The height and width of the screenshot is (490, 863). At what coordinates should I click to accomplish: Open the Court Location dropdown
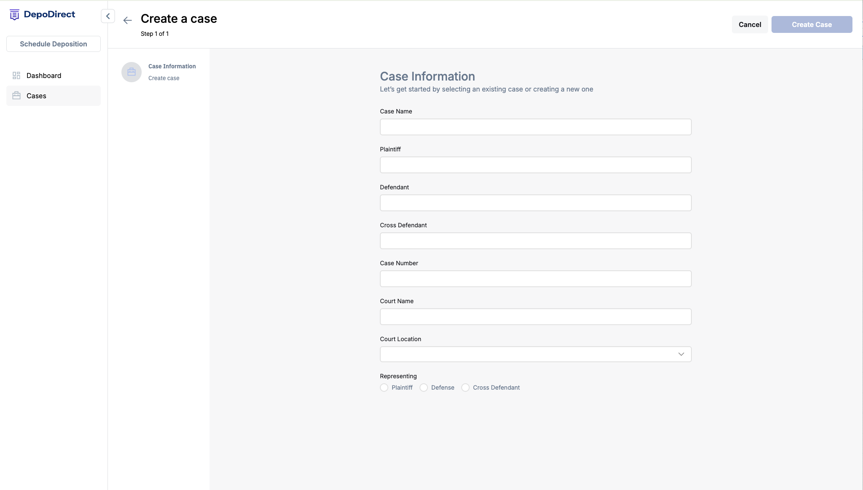tap(527, 354)
